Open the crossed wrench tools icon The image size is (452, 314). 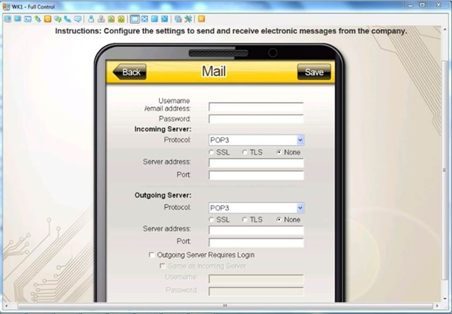coord(188,19)
